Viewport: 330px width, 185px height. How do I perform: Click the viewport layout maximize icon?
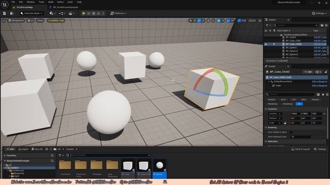[260, 21]
